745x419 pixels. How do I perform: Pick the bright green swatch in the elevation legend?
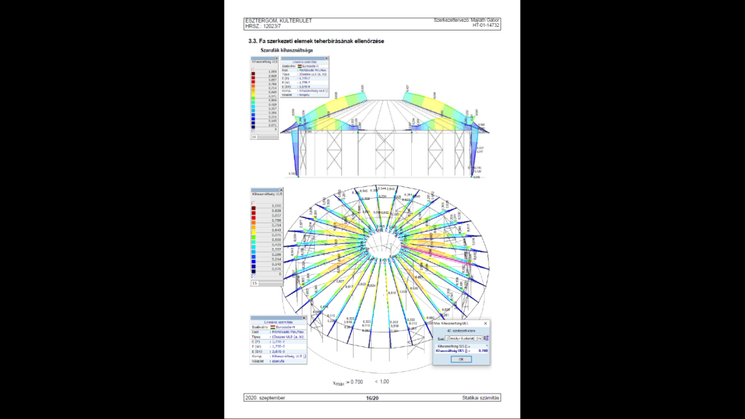253,98
